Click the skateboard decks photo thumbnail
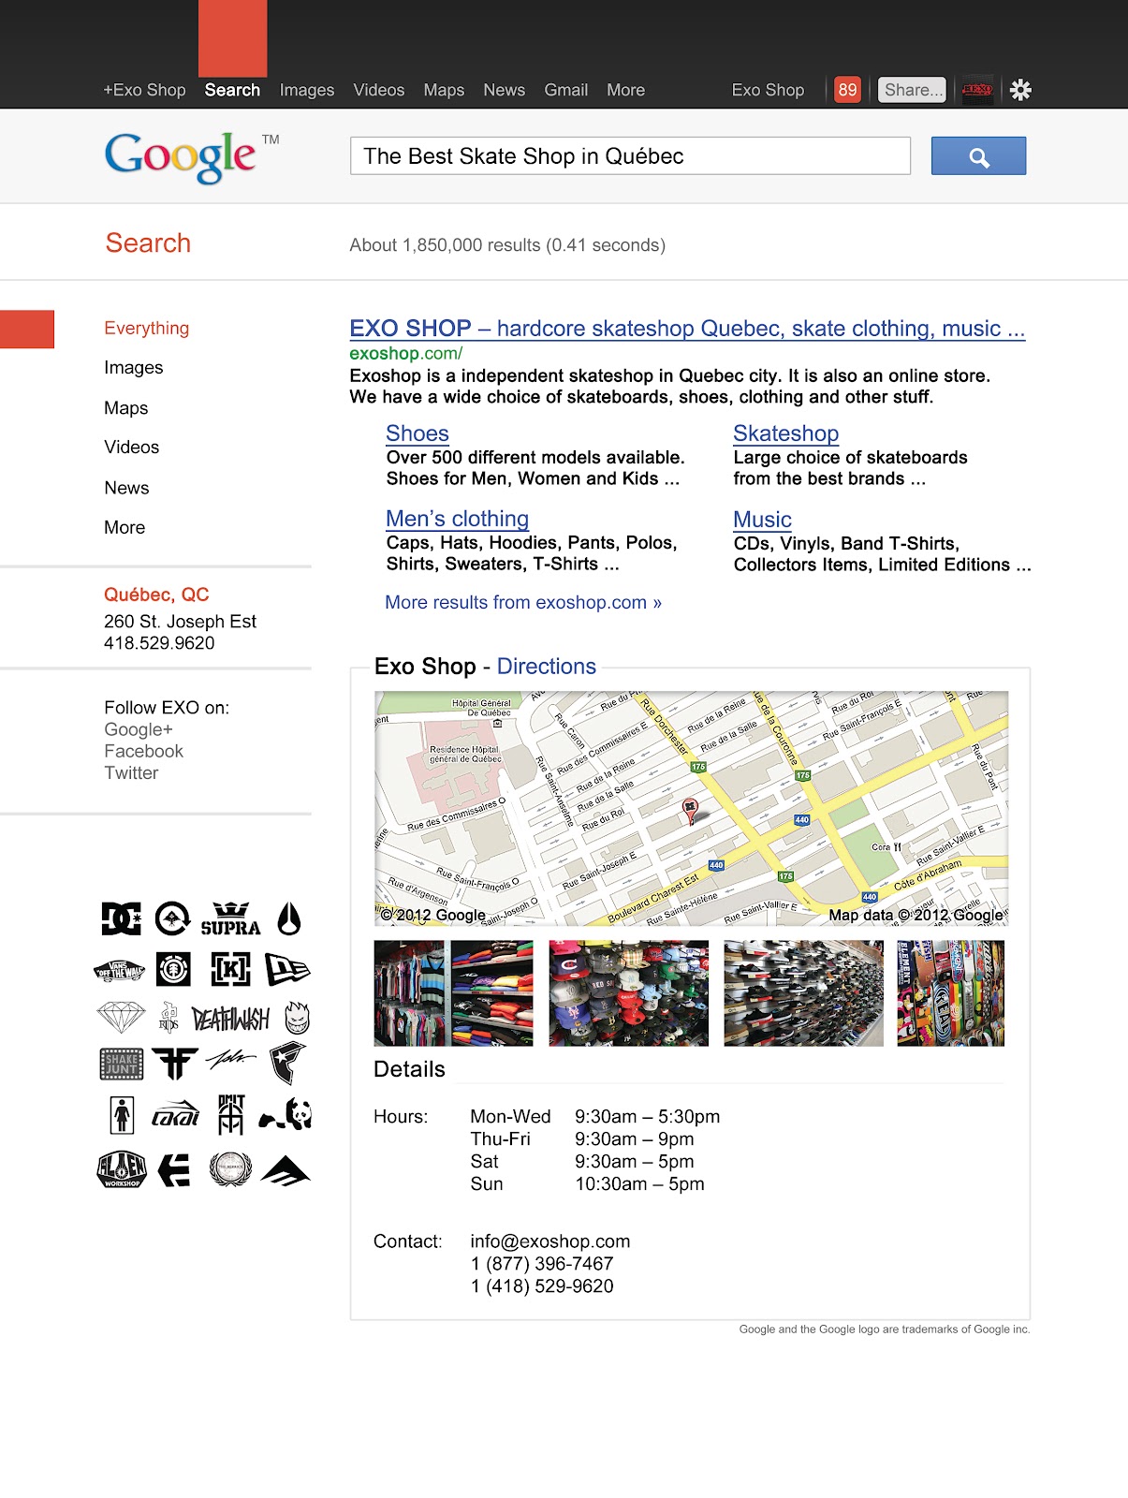This screenshot has width=1128, height=1498. tap(951, 993)
